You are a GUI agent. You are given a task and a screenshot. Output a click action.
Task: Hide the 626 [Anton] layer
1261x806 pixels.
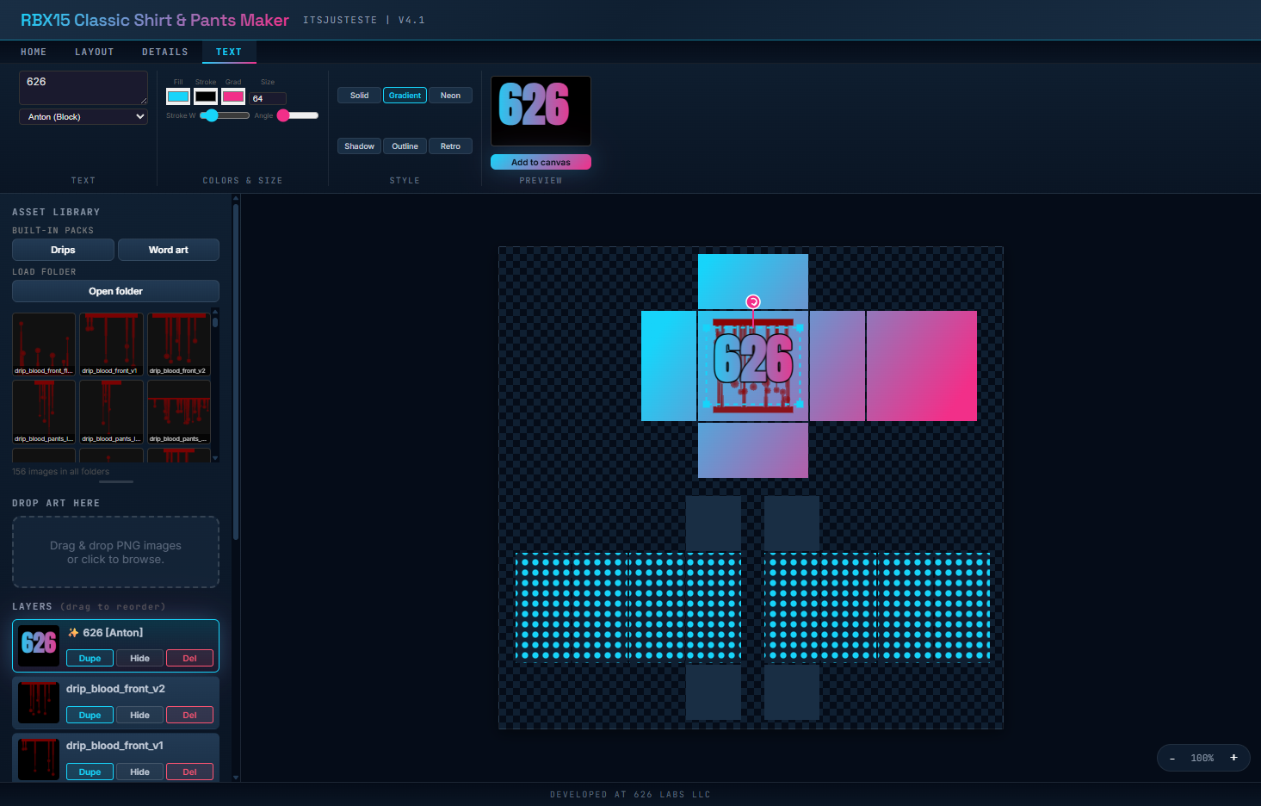(140, 659)
